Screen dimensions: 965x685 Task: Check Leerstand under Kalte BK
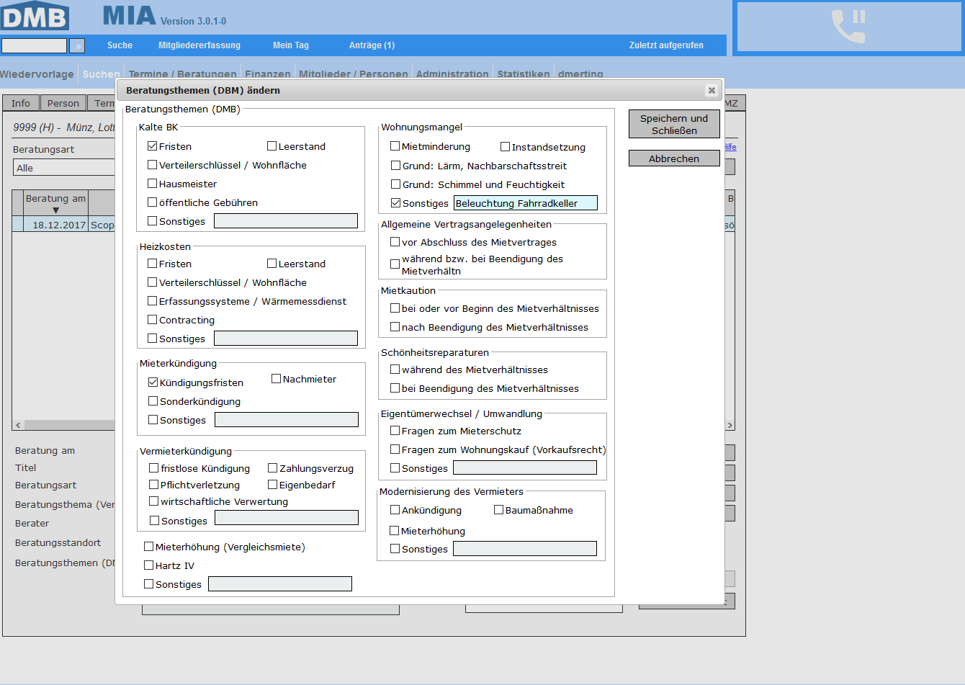click(271, 145)
